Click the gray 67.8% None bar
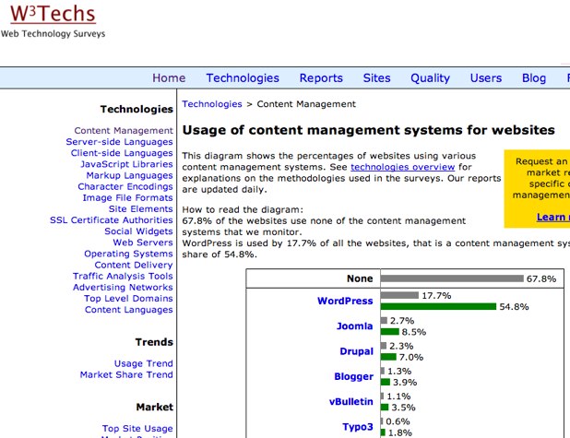Screen dimensions: 570x438 [x=452, y=278]
